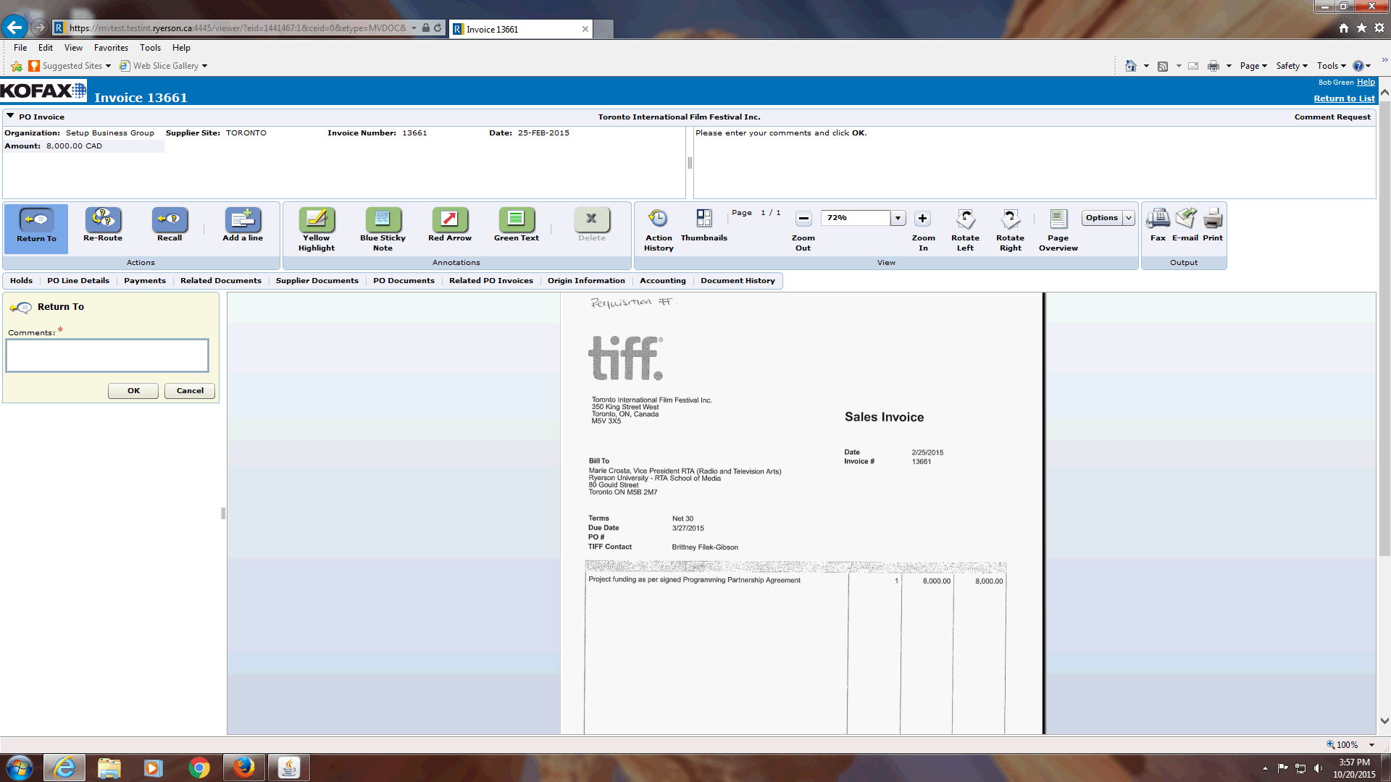Select the Red Arrow annotation tool

(x=449, y=219)
